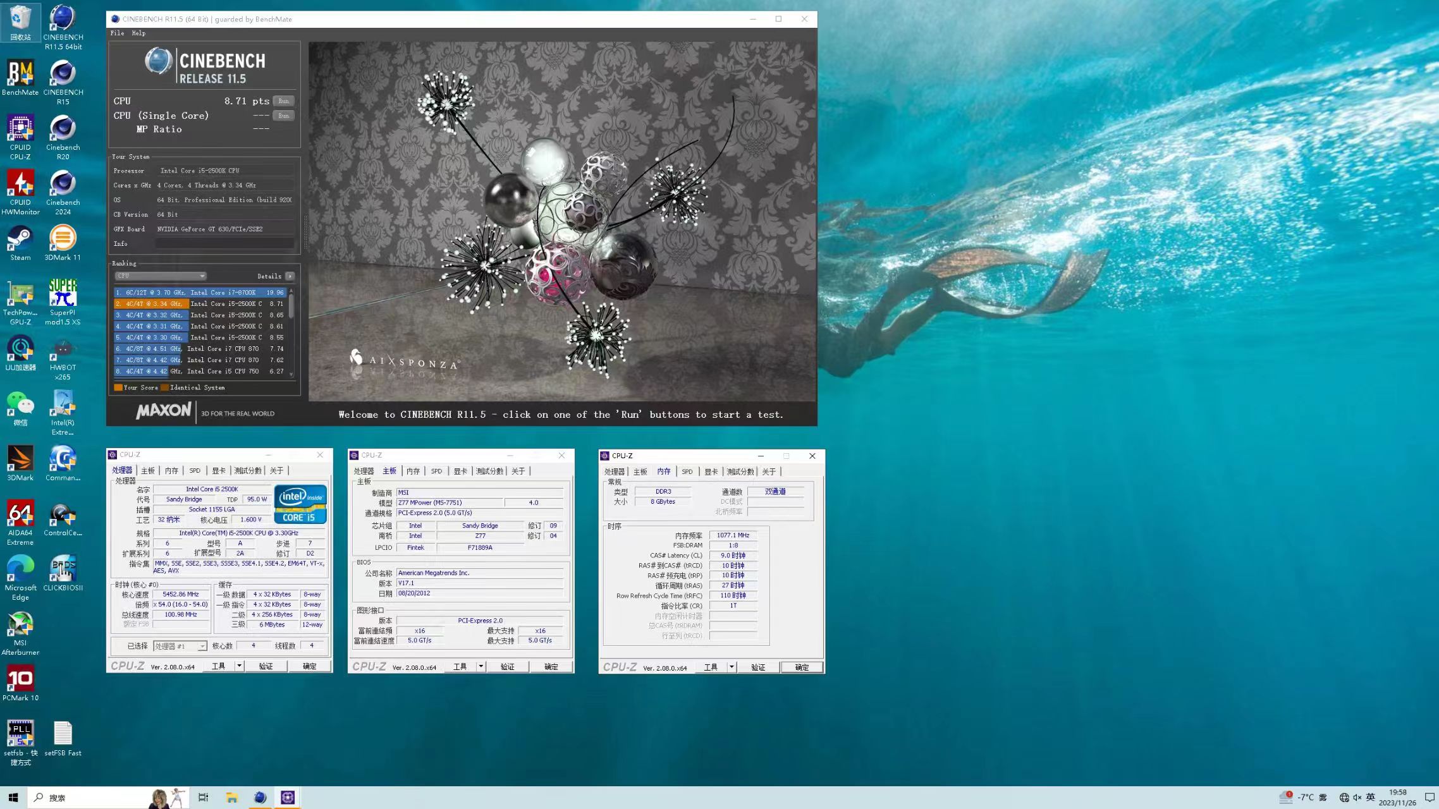Launch Command Center desktop icon
Viewport: 1439px width, 809px height.
[x=63, y=463]
